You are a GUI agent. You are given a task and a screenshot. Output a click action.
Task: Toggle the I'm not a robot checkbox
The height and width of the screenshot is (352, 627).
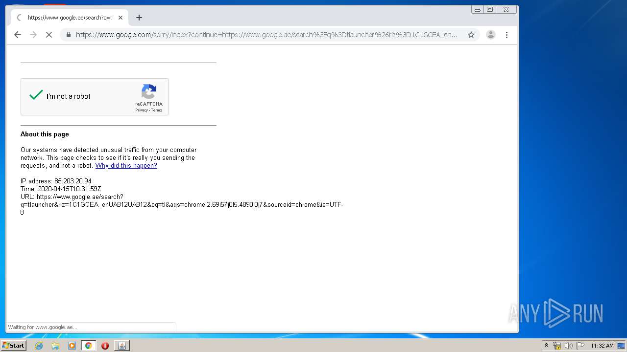pos(36,95)
